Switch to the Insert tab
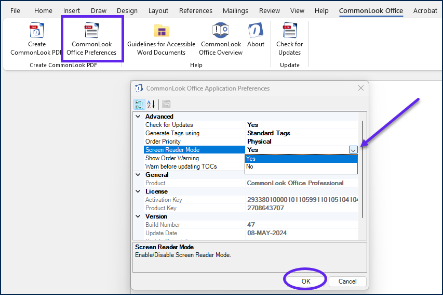This screenshot has height=295, width=443. [72, 11]
